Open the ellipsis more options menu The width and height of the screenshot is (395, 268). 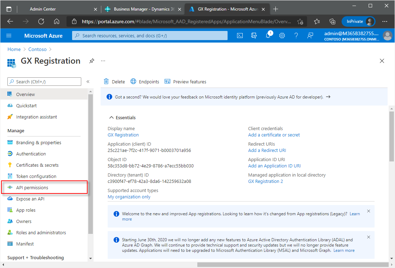(x=103, y=61)
